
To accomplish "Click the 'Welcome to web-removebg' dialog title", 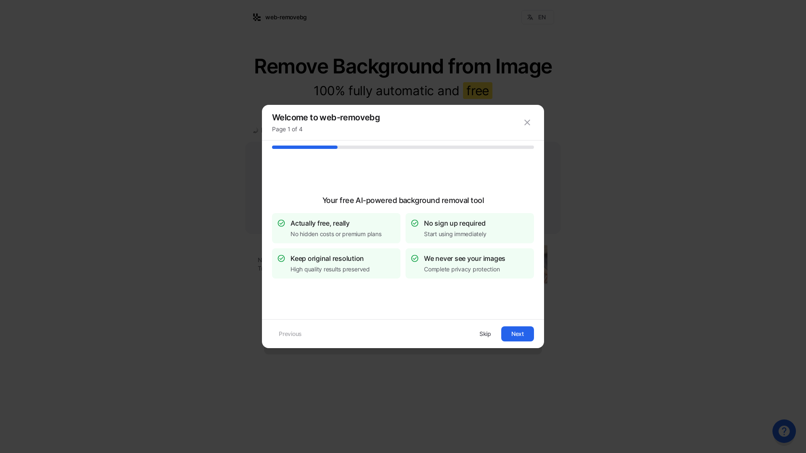I will (x=326, y=117).
